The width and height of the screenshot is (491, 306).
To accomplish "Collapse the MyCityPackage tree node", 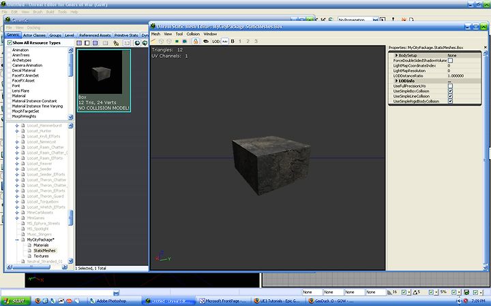I will tap(17, 240).
